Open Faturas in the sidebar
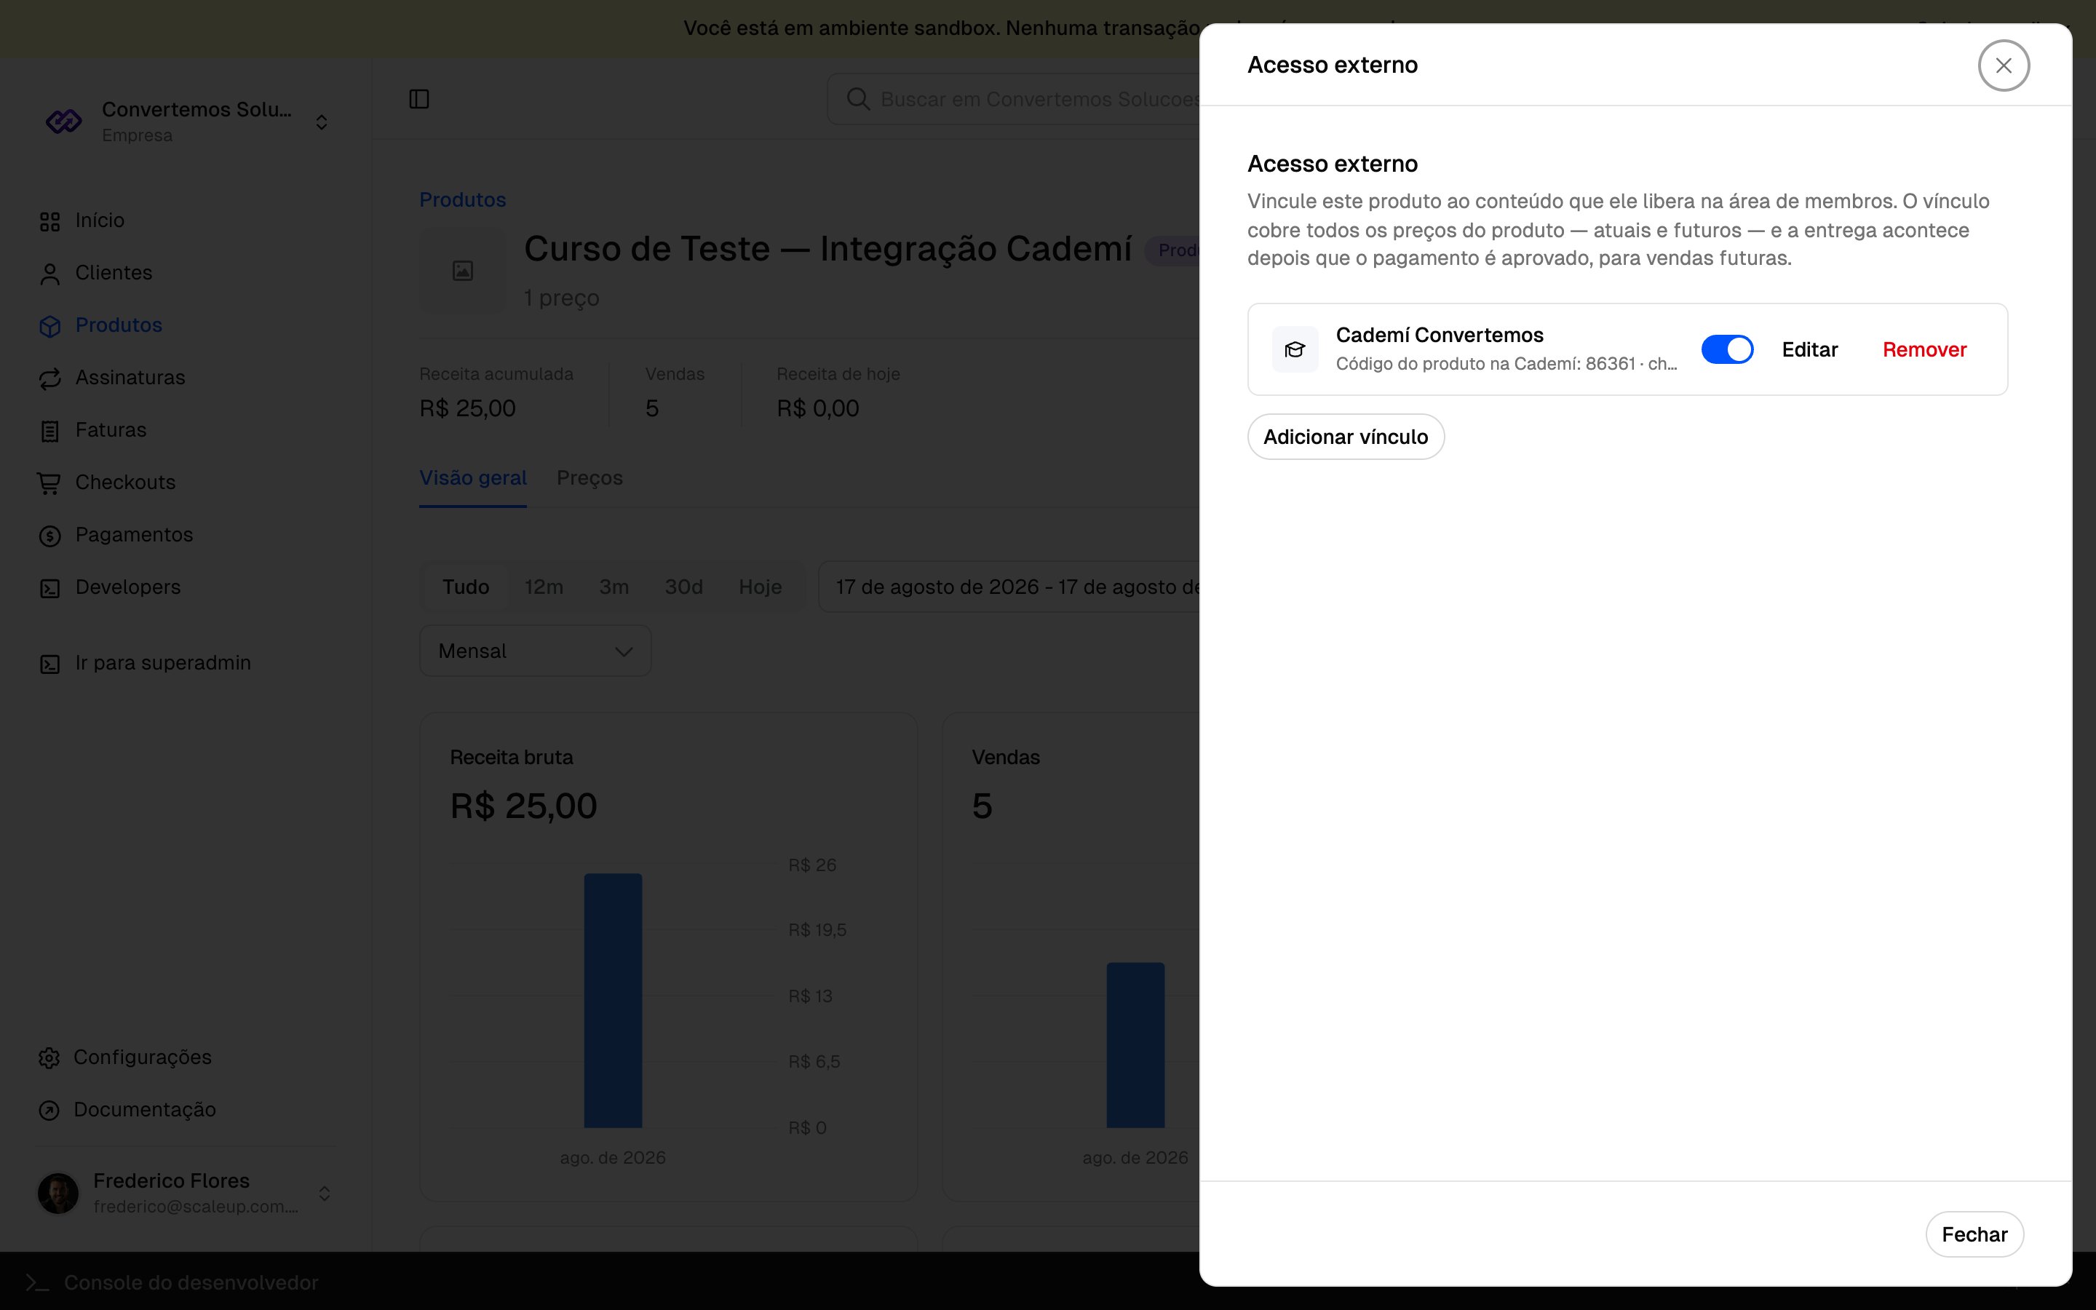 pyautogui.click(x=111, y=429)
